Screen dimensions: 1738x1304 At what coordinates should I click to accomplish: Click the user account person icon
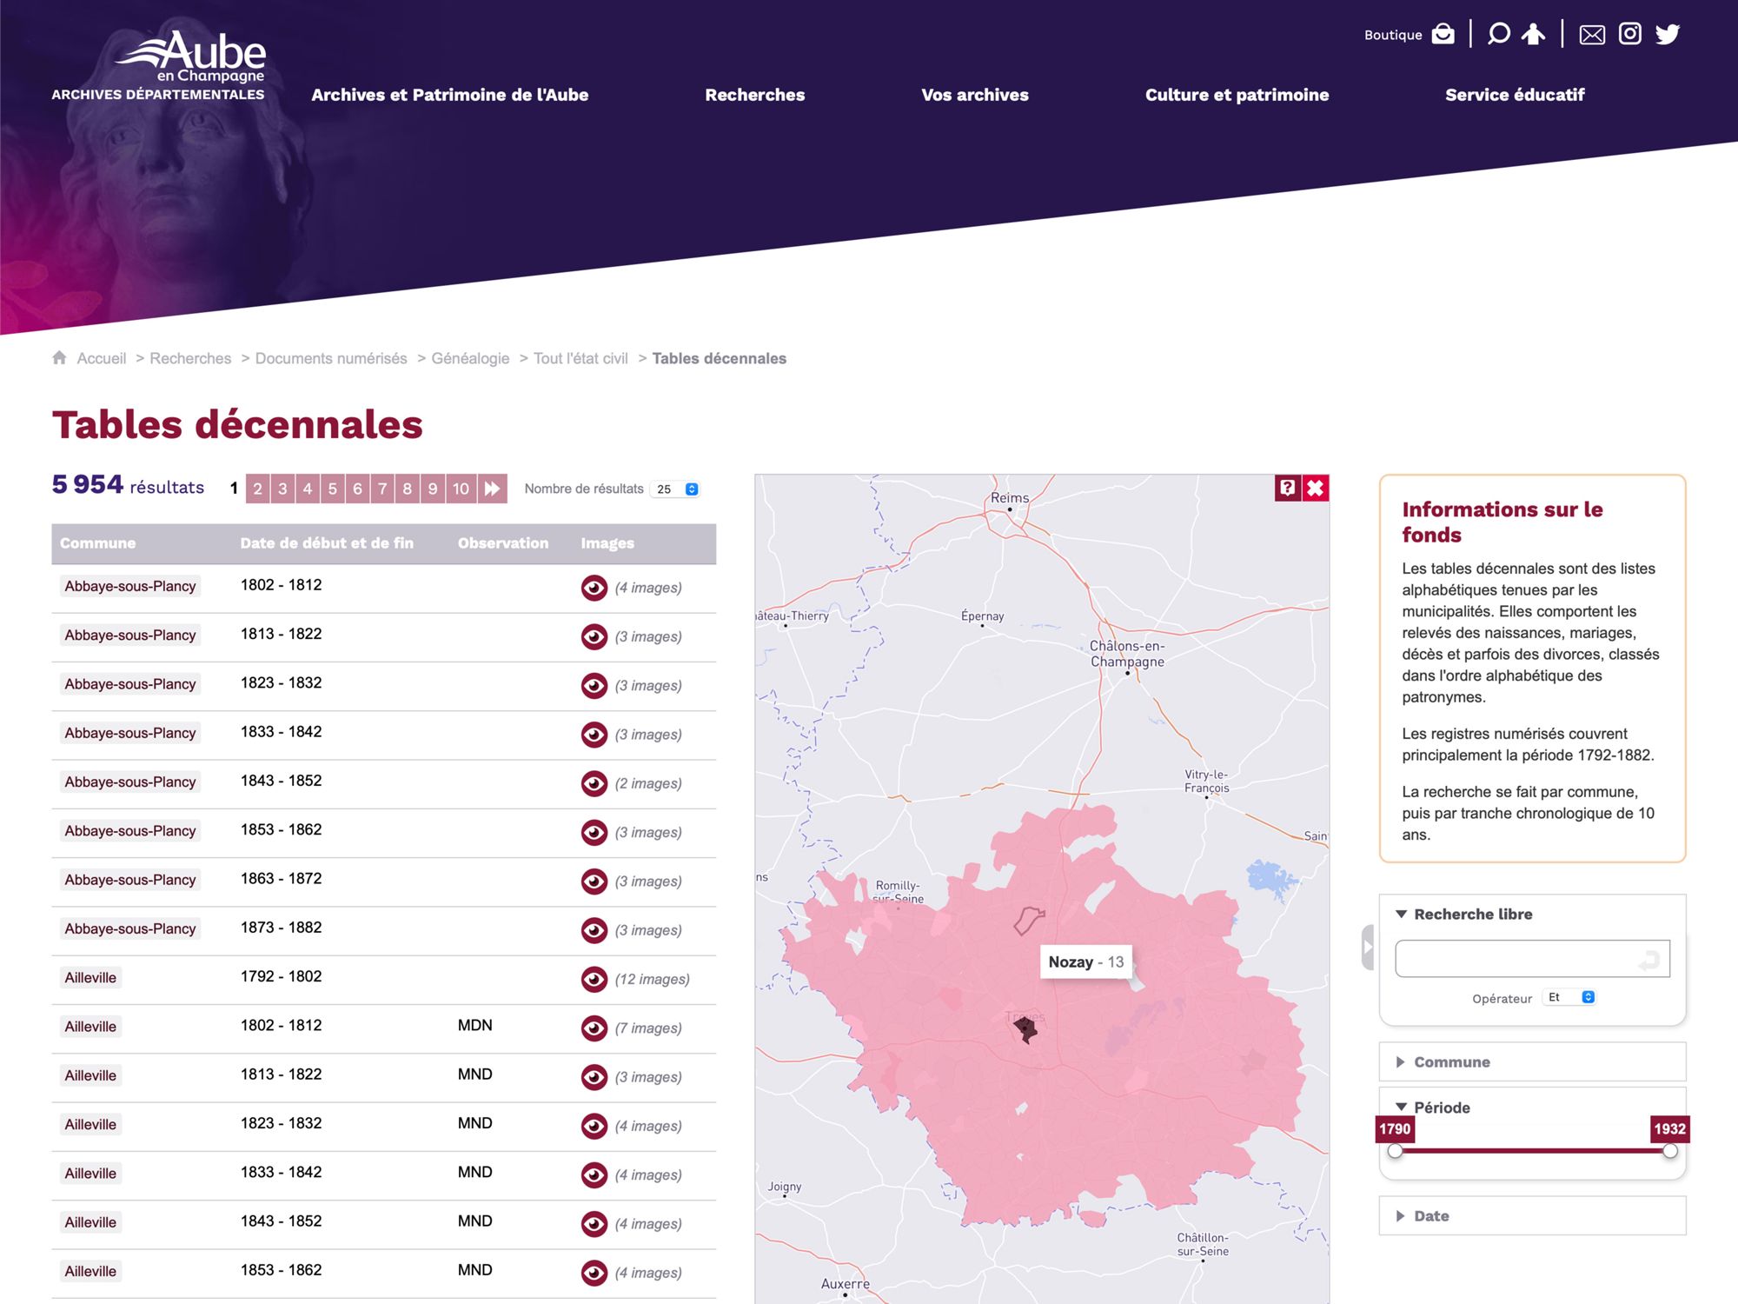pyautogui.click(x=1534, y=34)
